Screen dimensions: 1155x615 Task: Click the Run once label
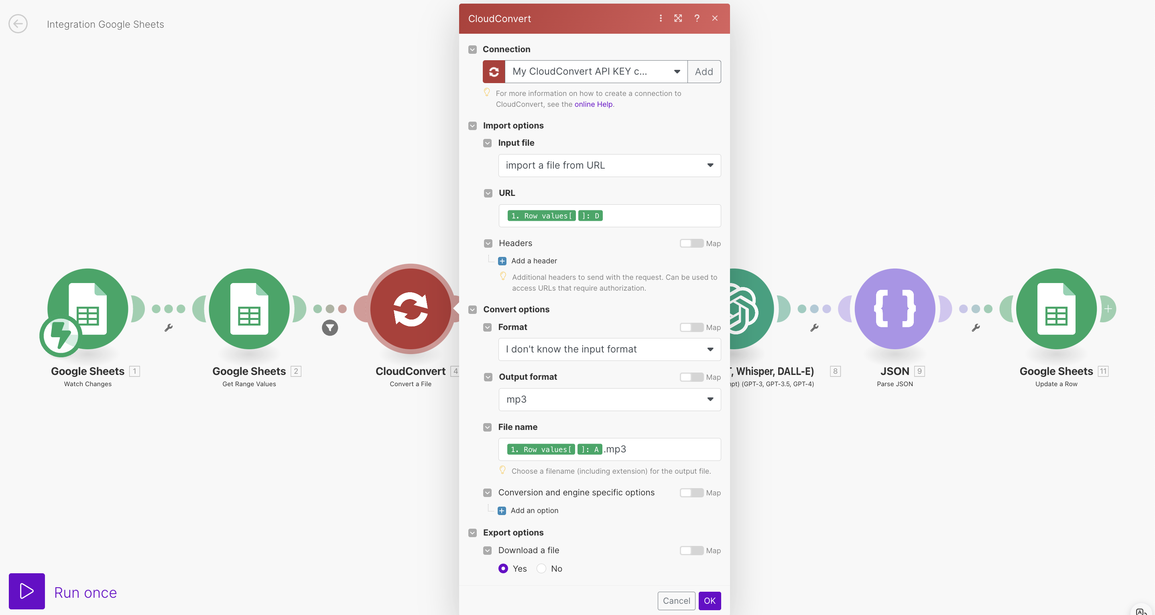point(85,593)
